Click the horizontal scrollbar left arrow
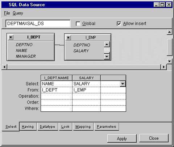Screen dimensions: 174x147 pos(4,67)
